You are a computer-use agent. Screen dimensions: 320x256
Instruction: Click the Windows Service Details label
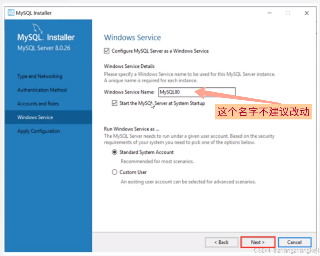tap(129, 66)
